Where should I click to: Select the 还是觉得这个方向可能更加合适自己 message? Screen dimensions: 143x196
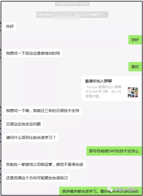(x=37, y=178)
